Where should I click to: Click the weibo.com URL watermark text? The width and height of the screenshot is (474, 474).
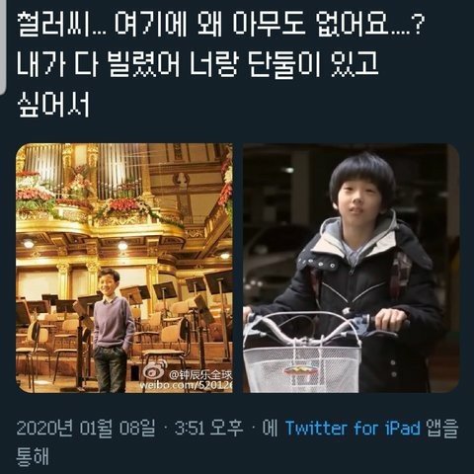pyautogui.click(x=187, y=385)
